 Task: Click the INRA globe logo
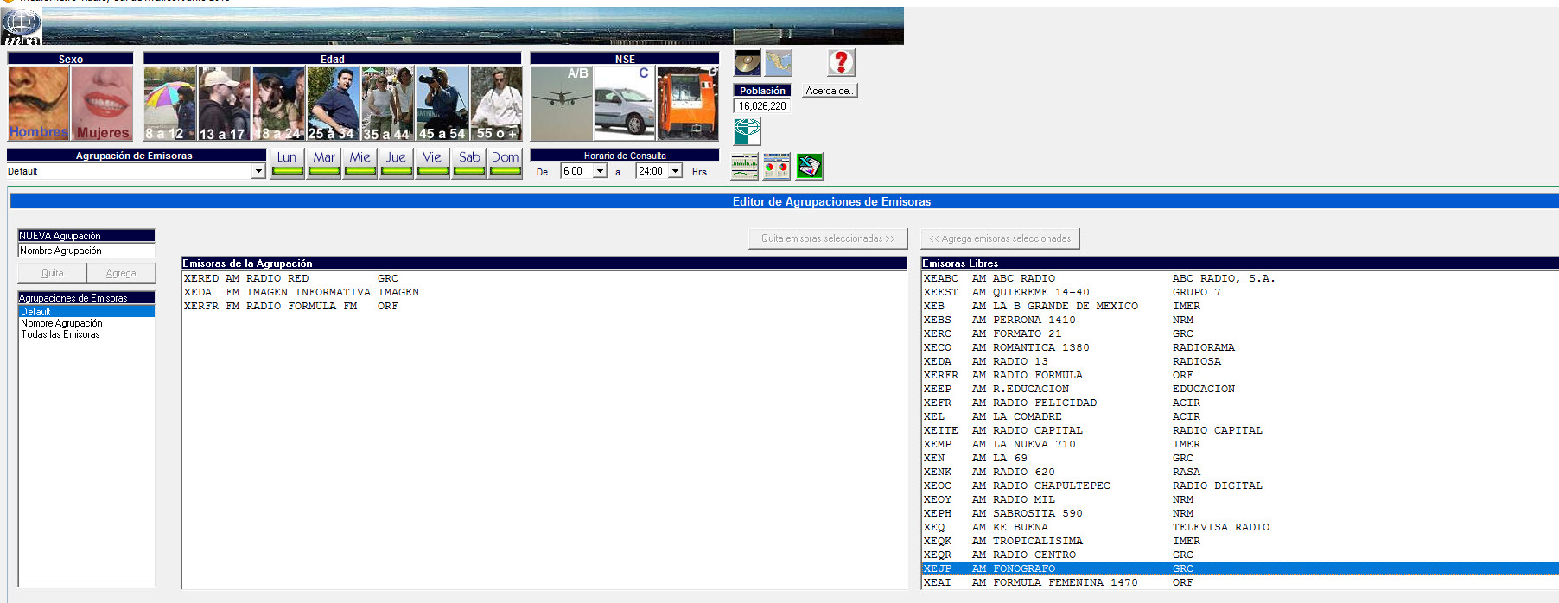tap(22, 26)
